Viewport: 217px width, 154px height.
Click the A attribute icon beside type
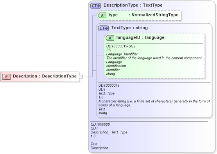(x=102, y=15)
